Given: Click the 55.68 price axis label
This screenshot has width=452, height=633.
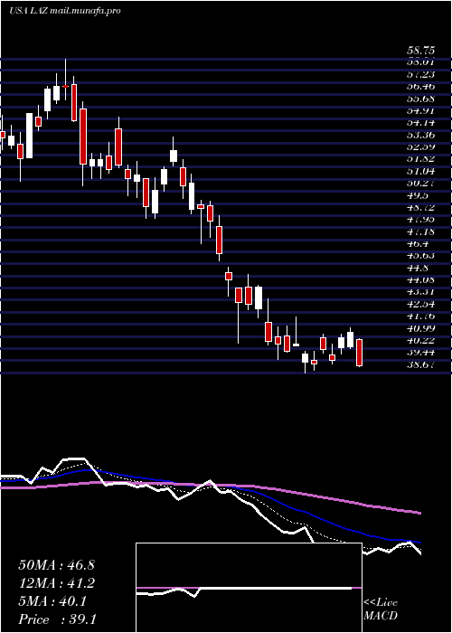Looking at the screenshot, I should (x=420, y=99).
